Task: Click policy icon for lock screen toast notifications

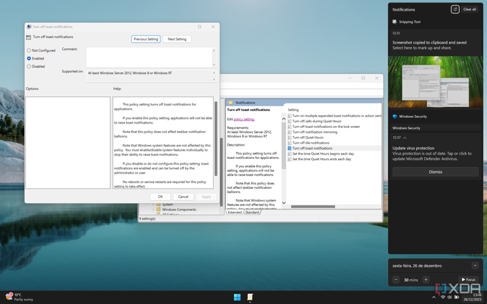Action: pyautogui.click(x=289, y=127)
